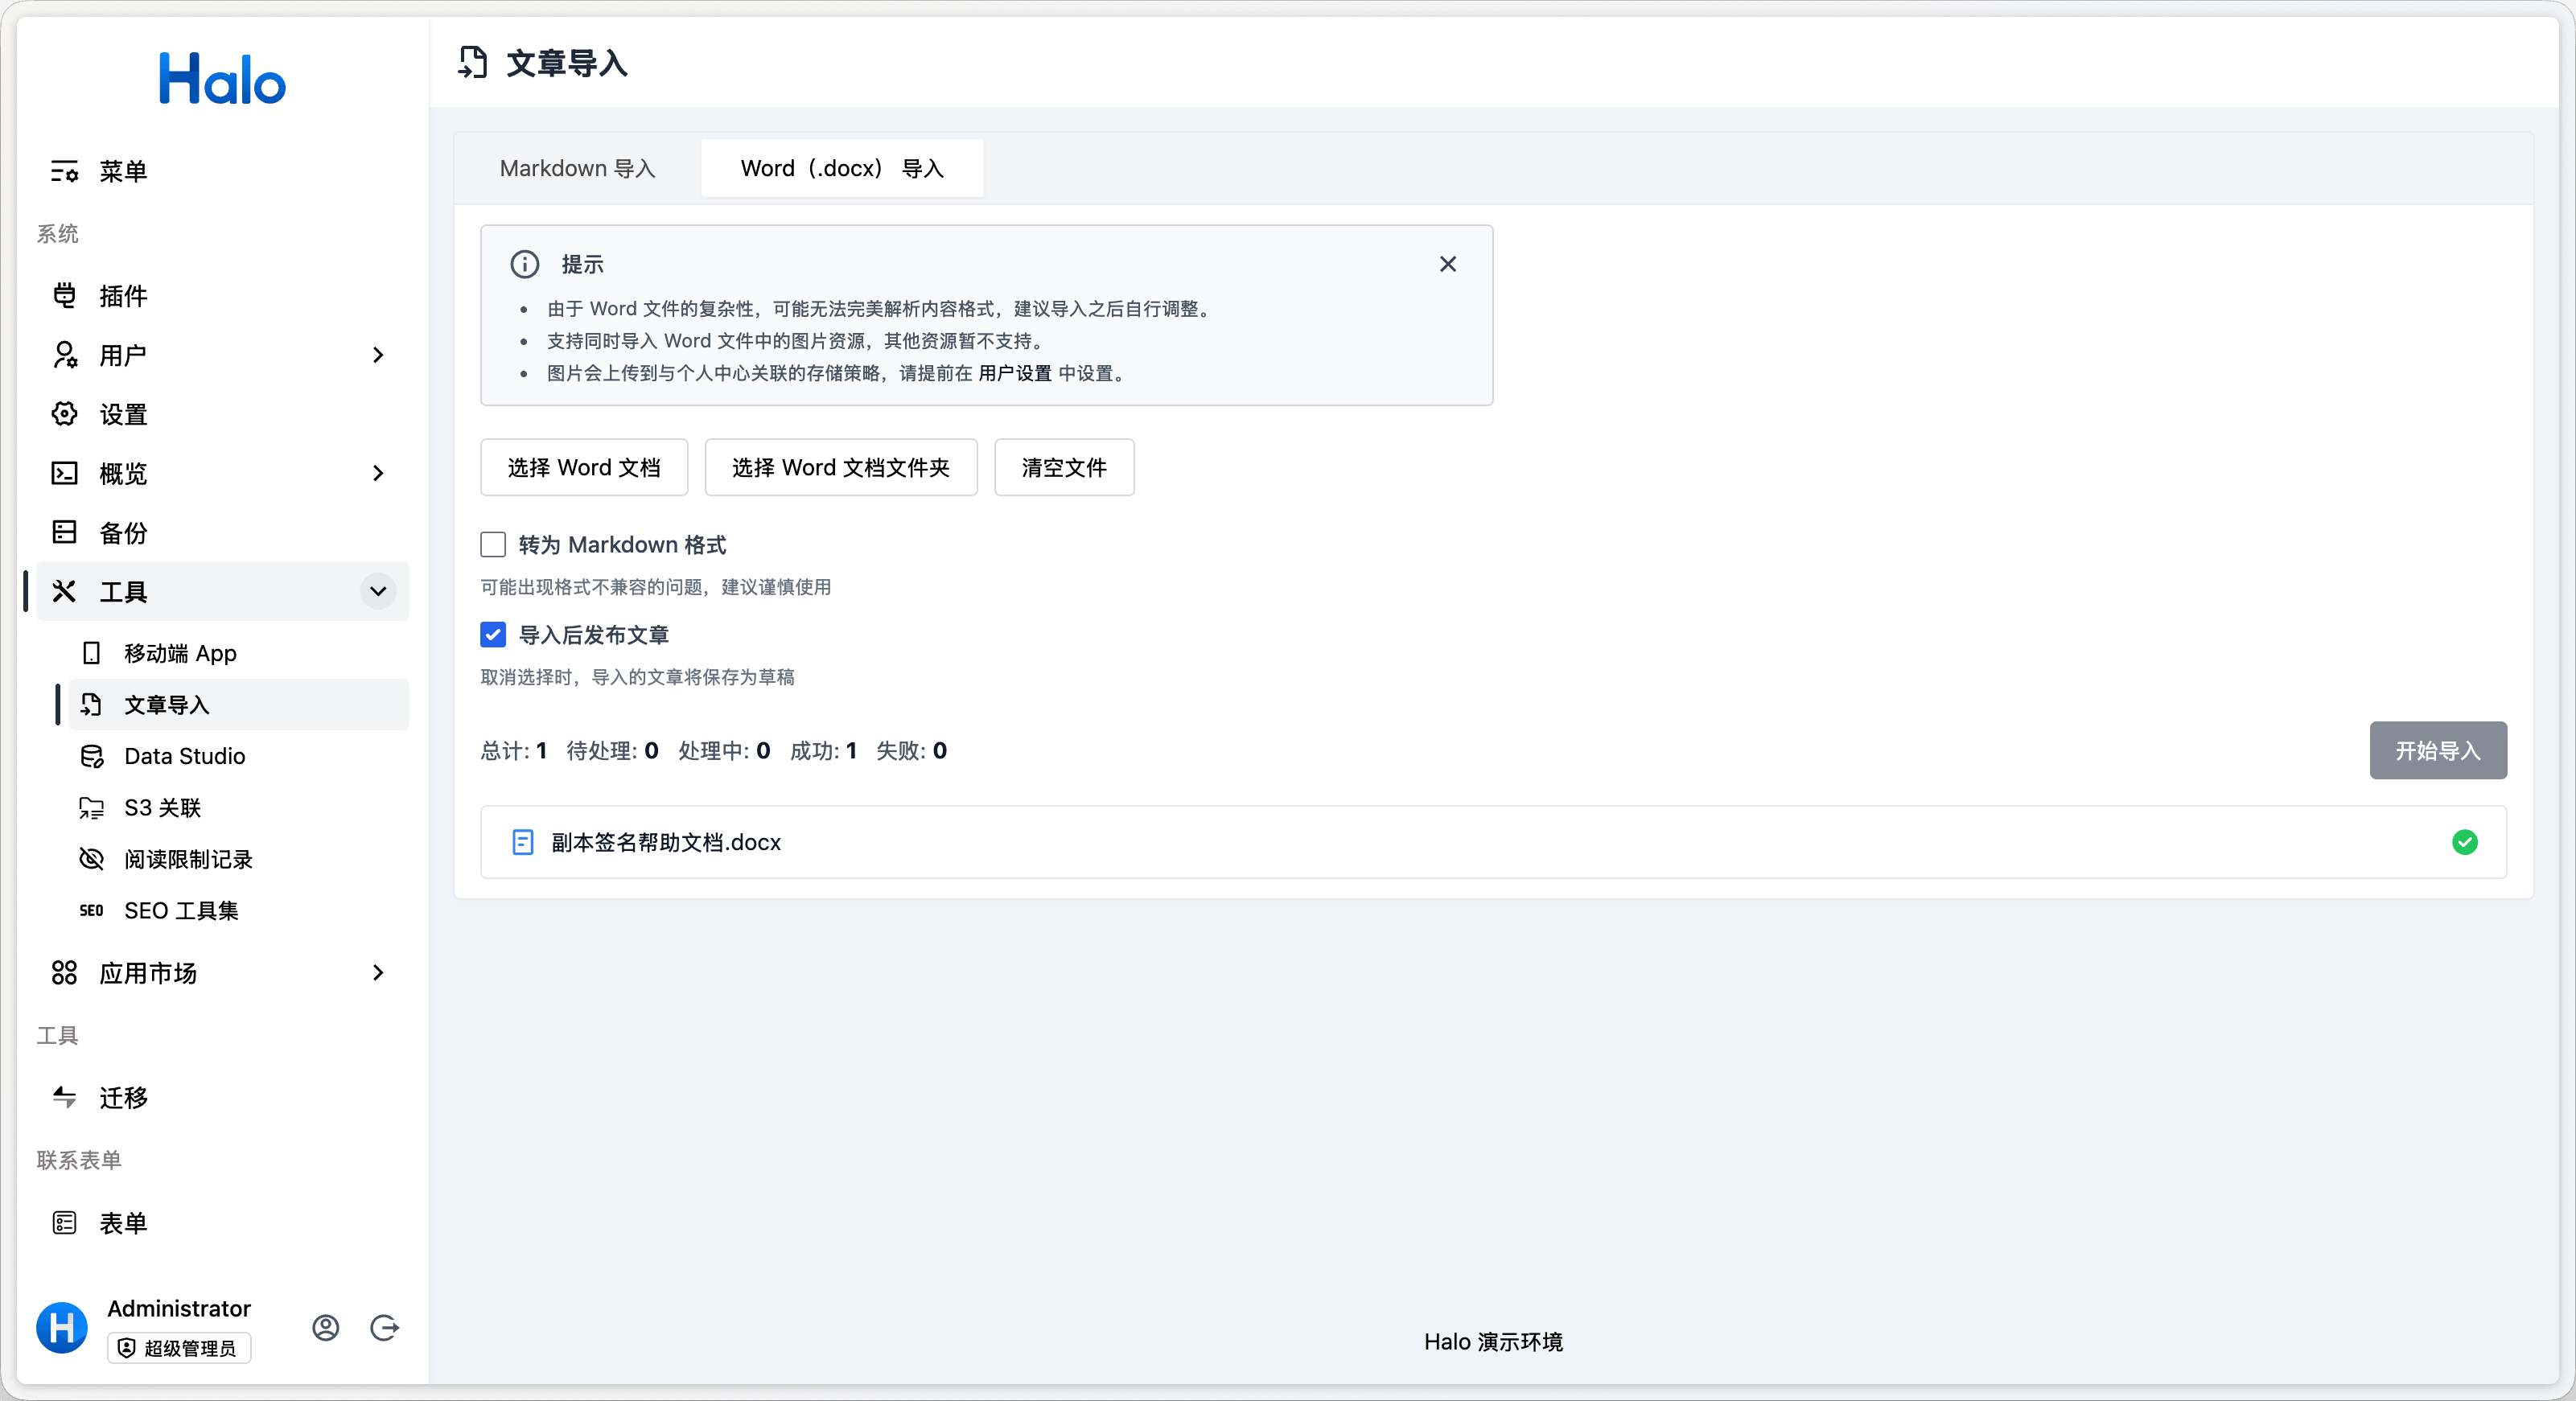Viewport: 2576px width, 1401px height.
Task: Collapse the 工具 menu section
Action: pos(378,591)
